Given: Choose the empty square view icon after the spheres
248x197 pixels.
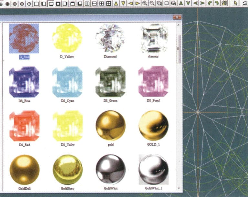Looking at the screenshot, I should [x=36, y=4].
